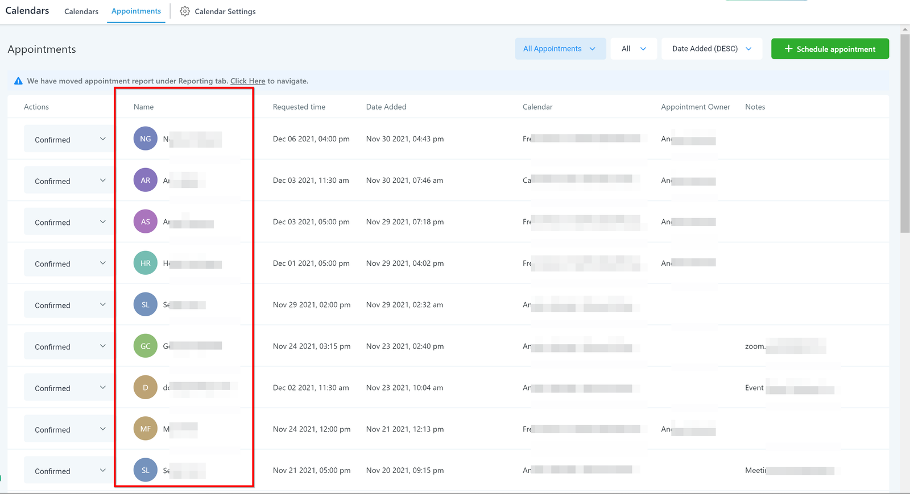Select the Appointments tab
The width and height of the screenshot is (910, 494).
[x=136, y=11]
